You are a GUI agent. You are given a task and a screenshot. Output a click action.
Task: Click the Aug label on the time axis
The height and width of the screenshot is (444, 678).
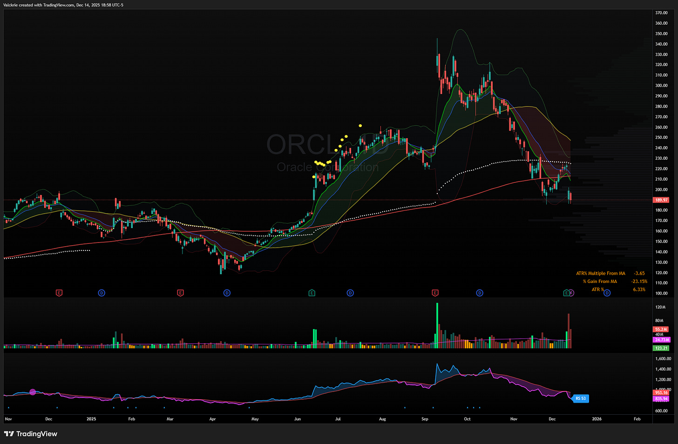tap(382, 419)
